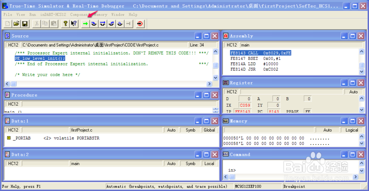Select the FE814A LDD #10000 line
This screenshot has height=191, width=369.
point(254,64)
